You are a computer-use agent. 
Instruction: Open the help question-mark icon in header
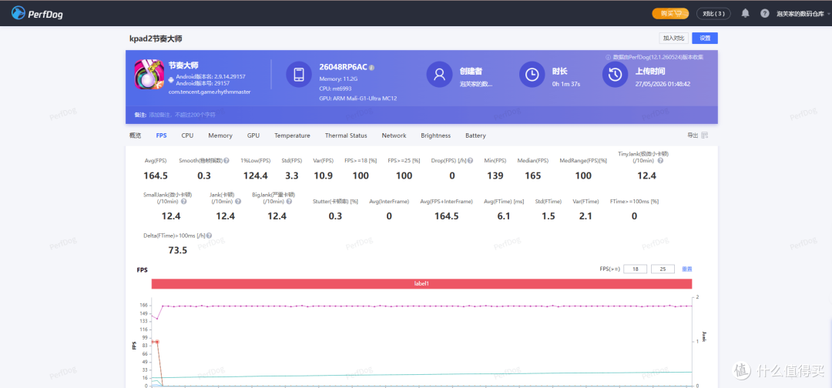coord(765,13)
